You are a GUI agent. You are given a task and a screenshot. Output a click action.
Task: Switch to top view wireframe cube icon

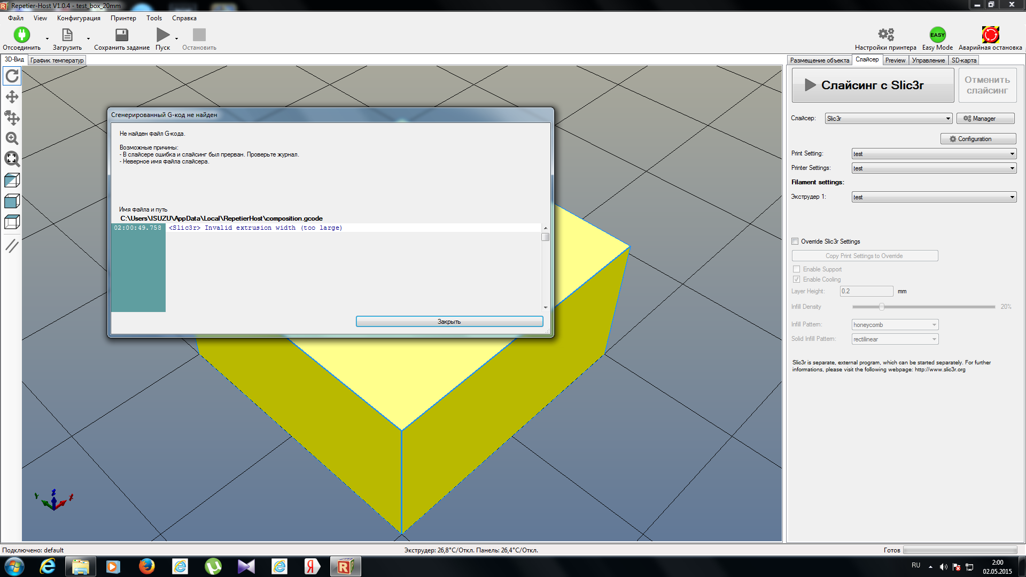(12, 222)
